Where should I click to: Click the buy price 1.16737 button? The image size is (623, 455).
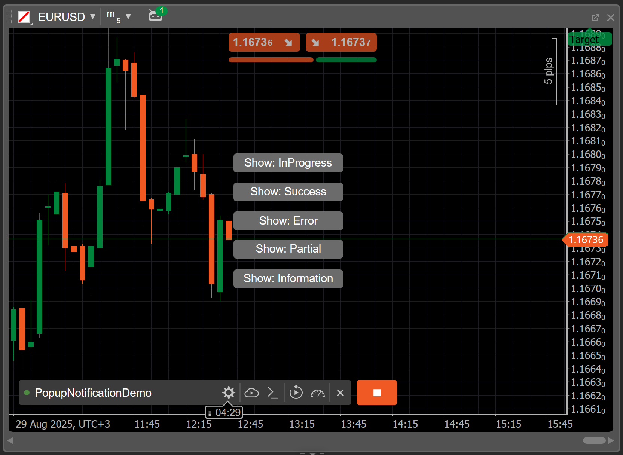341,42
